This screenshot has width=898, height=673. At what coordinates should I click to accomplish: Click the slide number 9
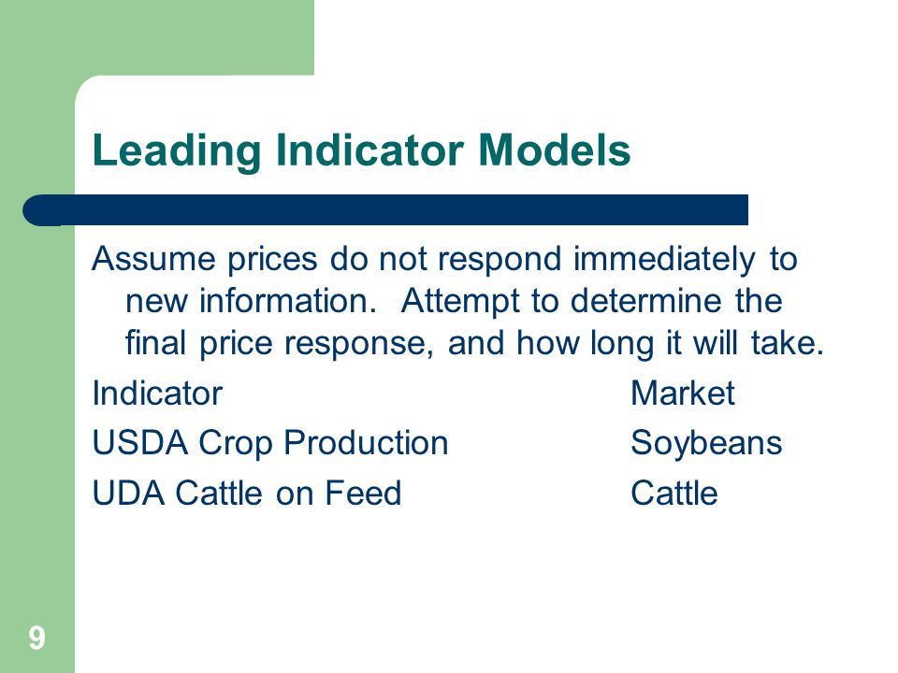pyautogui.click(x=36, y=637)
